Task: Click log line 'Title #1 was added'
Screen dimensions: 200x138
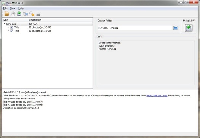Action: [x=22, y=105]
